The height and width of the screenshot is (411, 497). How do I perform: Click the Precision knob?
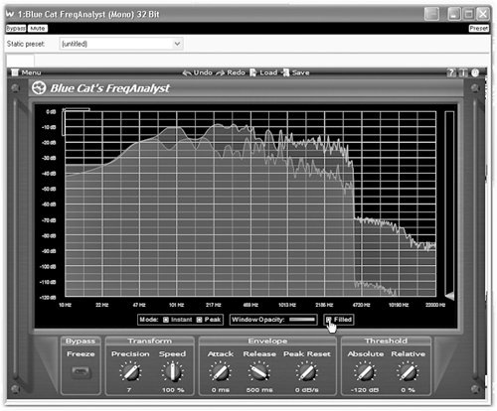point(130,372)
